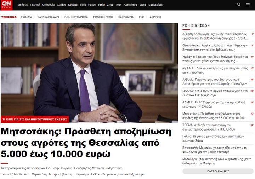The height and width of the screenshot is (179, 255).
Task: Select the F-35 trending topic
Action: (x=141, y=17)
